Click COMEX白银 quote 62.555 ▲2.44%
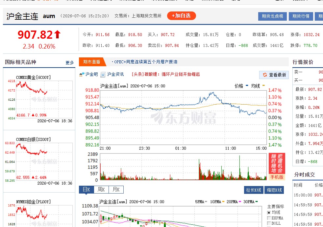This screenshot has height=227, width=323. coord(32,177)
